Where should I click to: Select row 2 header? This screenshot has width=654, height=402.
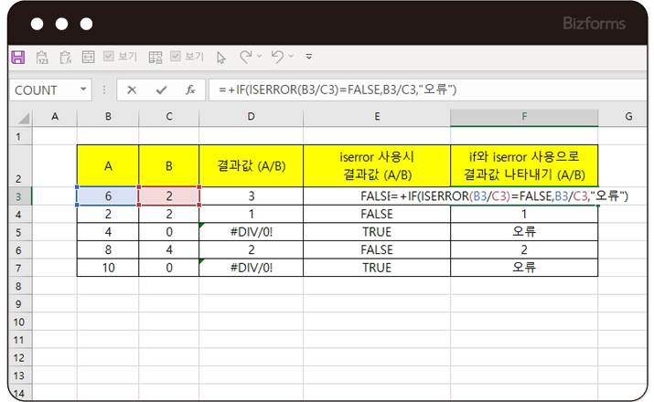19,165
